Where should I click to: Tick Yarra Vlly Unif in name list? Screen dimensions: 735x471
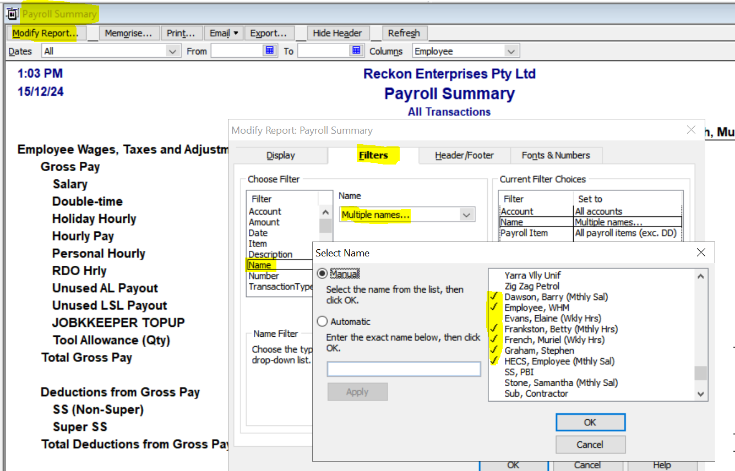(x=532, y=275)
